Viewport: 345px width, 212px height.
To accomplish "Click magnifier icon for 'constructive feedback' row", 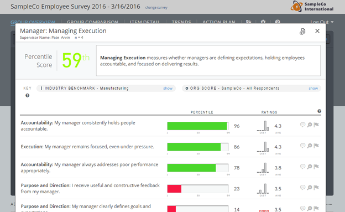I will (x=310, y=188).
